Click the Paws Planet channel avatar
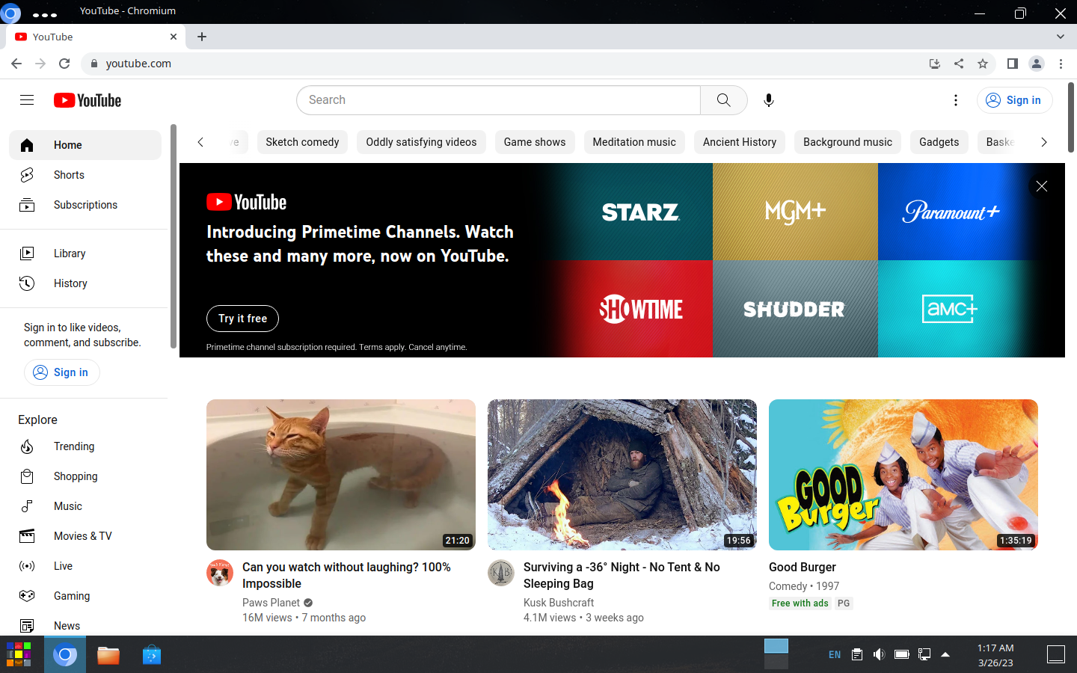The height and width of the screenshot is (673, 1077). click(220, 573)
